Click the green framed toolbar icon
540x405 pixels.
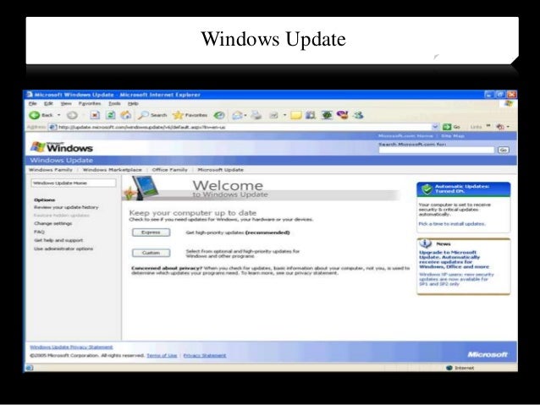click(x=327, y=115)
